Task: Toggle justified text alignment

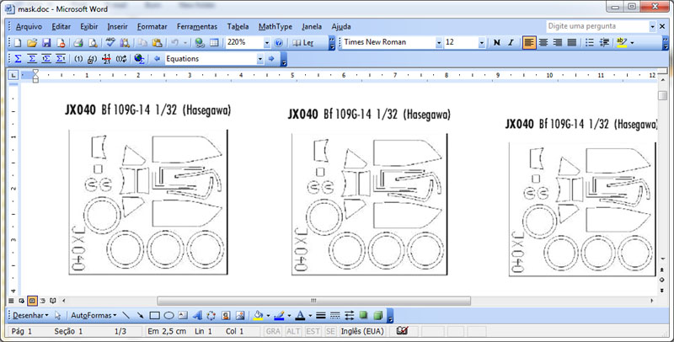Action: (572, 42)
